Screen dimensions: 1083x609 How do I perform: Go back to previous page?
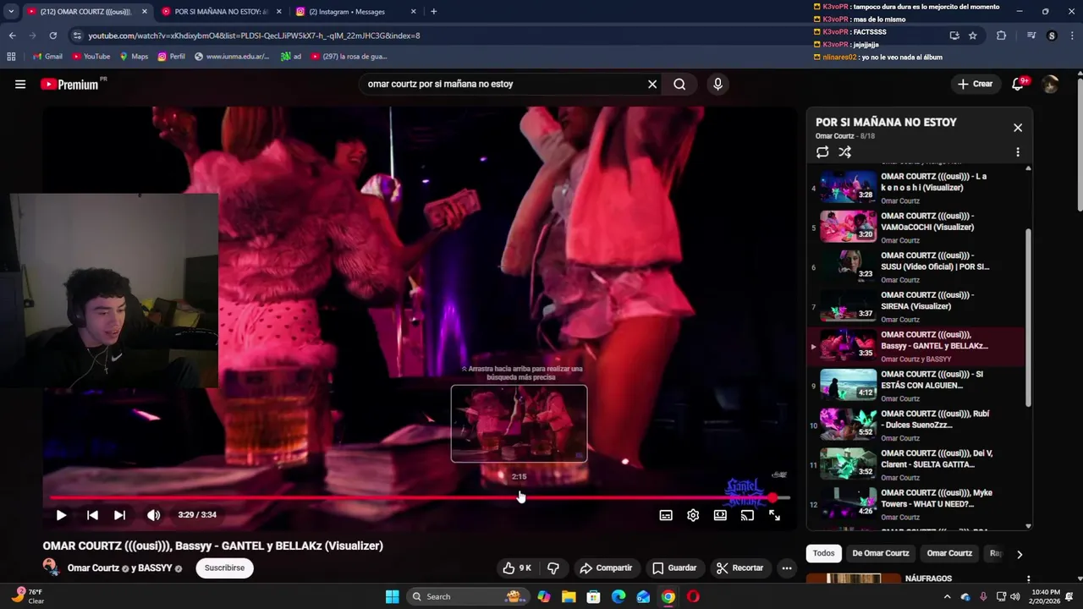pyautogui.click(x=12, y=36)
